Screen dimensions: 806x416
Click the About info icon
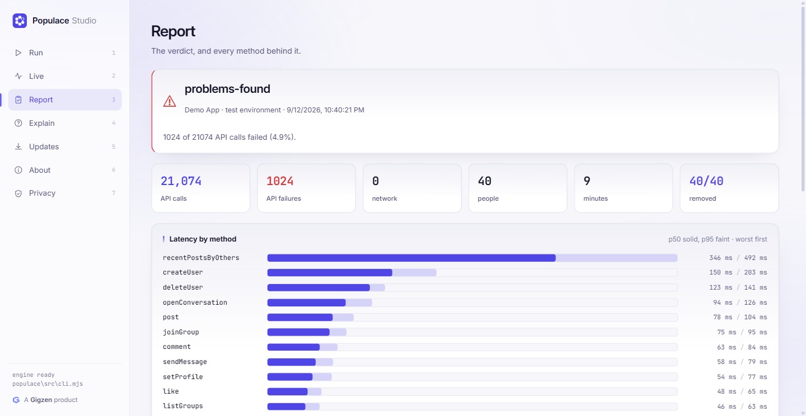18,170
